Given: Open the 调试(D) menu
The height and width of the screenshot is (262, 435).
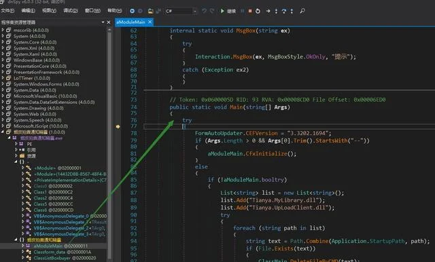Looking at the screenshot, I should pyautogui.click(x=71, y=11).
